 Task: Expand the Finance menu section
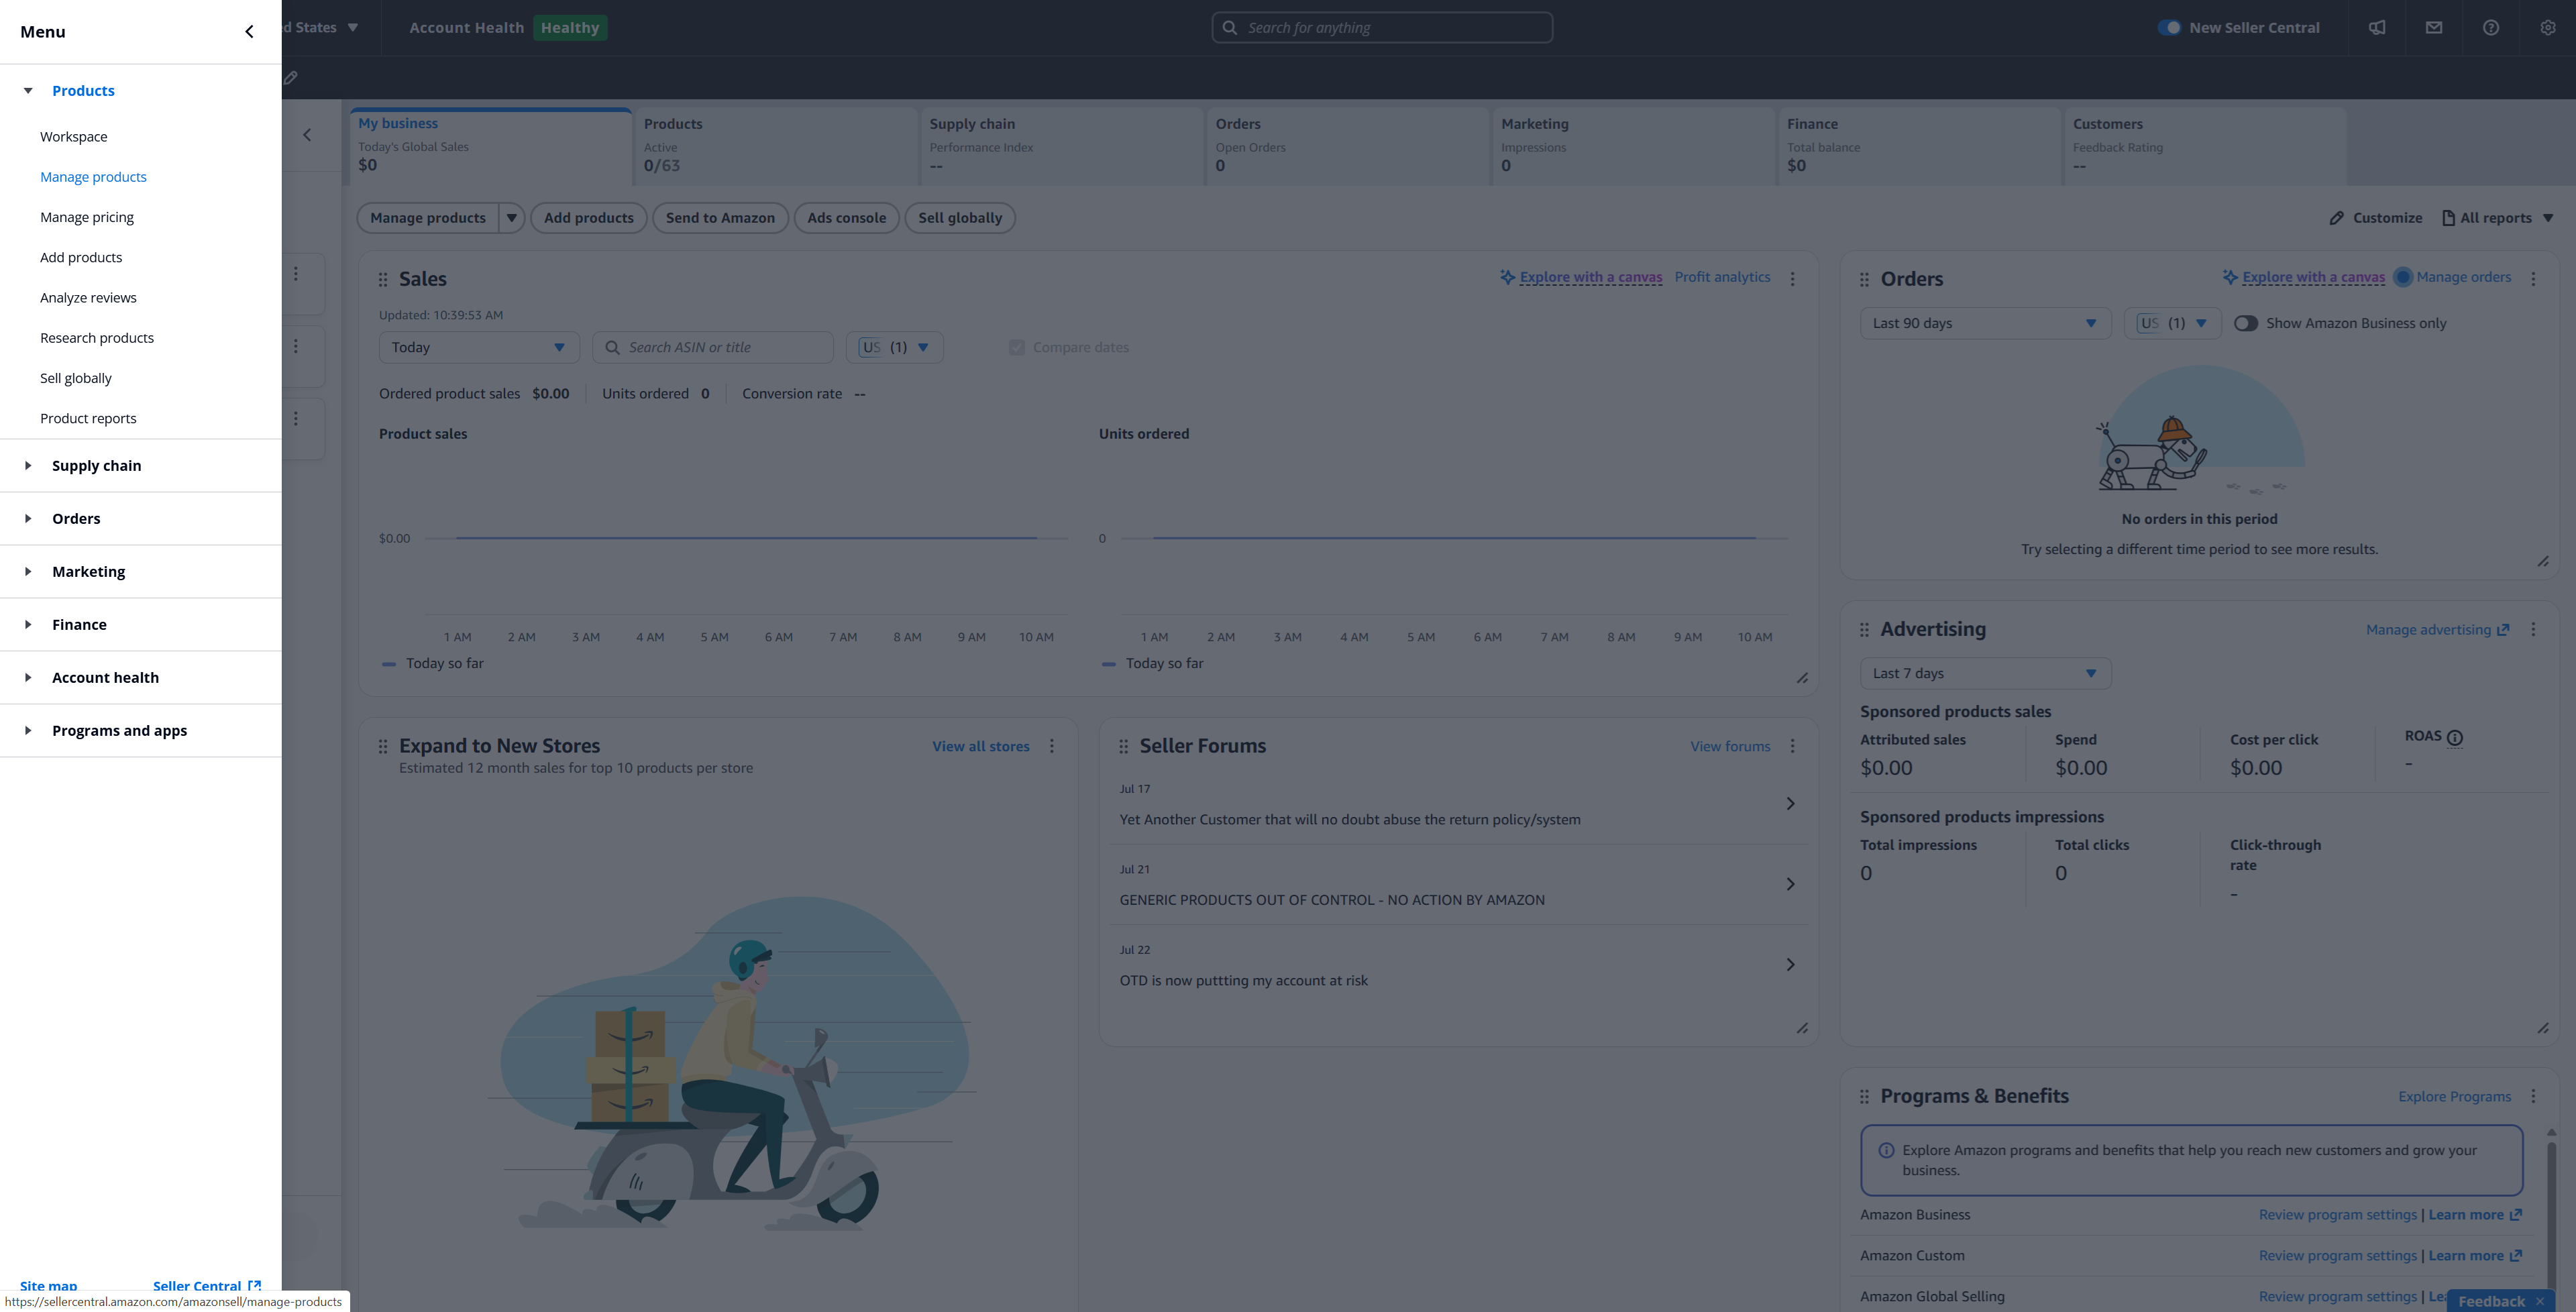click(x=28, y=625)
